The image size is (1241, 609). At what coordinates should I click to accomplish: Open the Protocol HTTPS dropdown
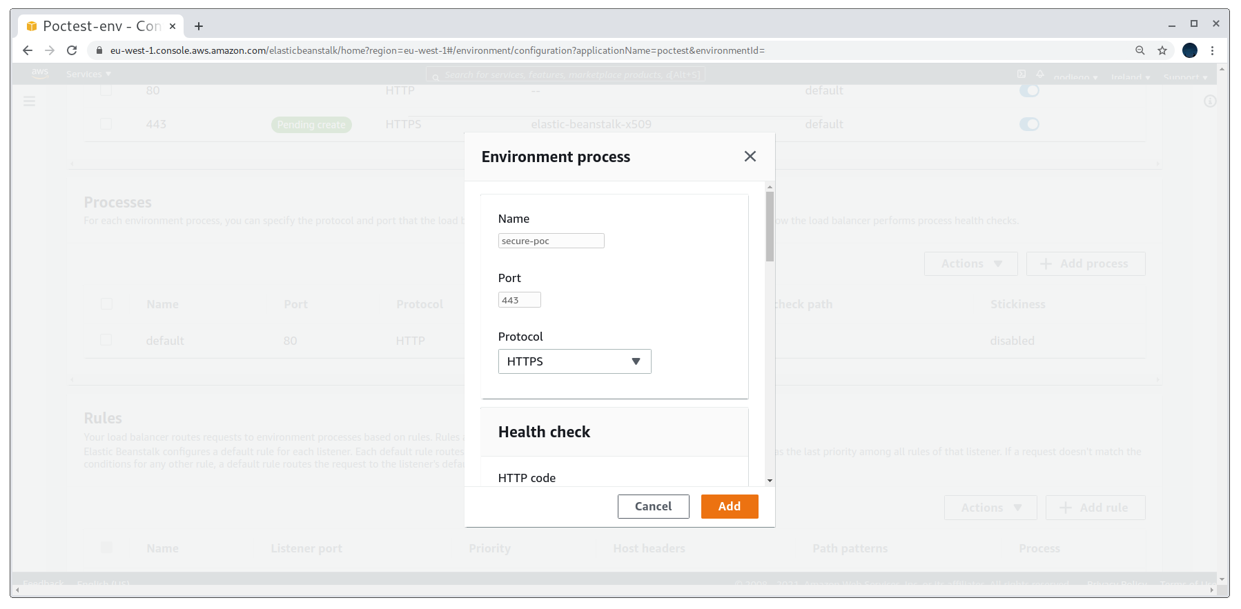(x=574, y=361)
